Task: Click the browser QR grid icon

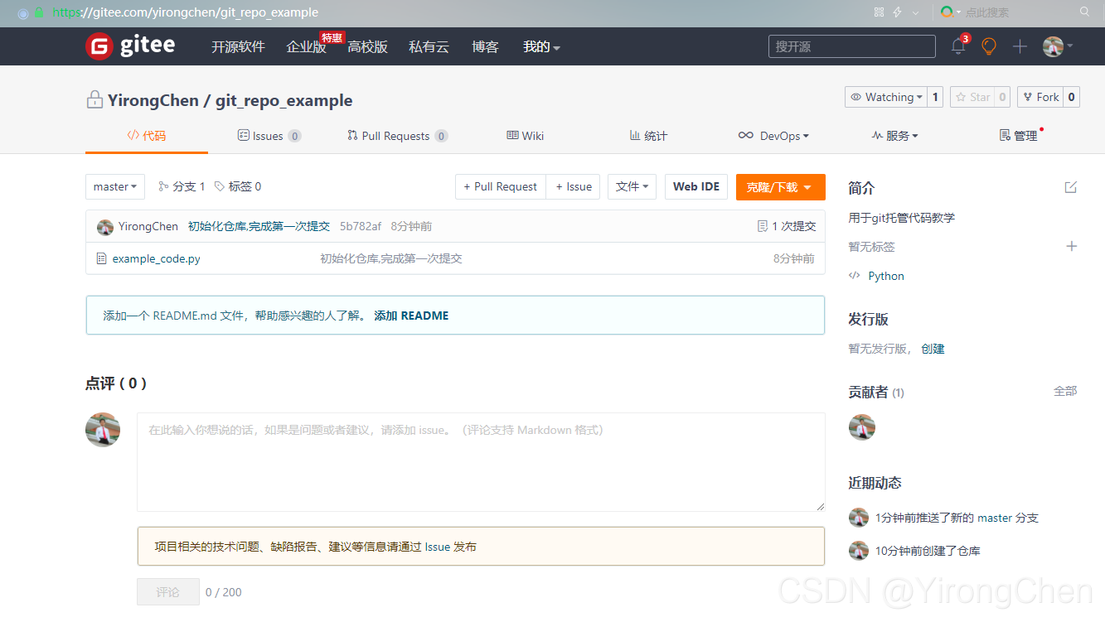Action: 879,12
